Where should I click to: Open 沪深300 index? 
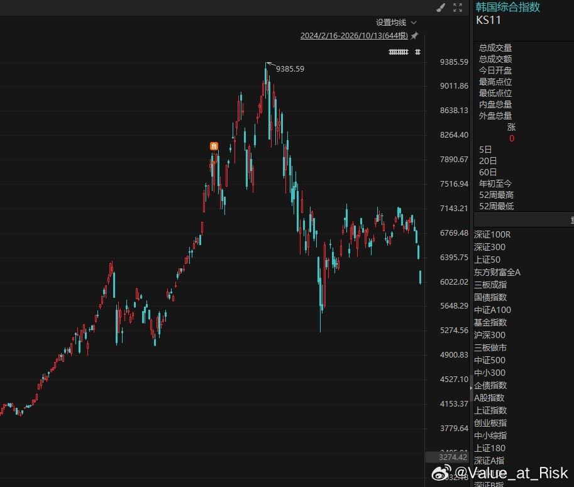pyautogui.click(x=490, y=335)
